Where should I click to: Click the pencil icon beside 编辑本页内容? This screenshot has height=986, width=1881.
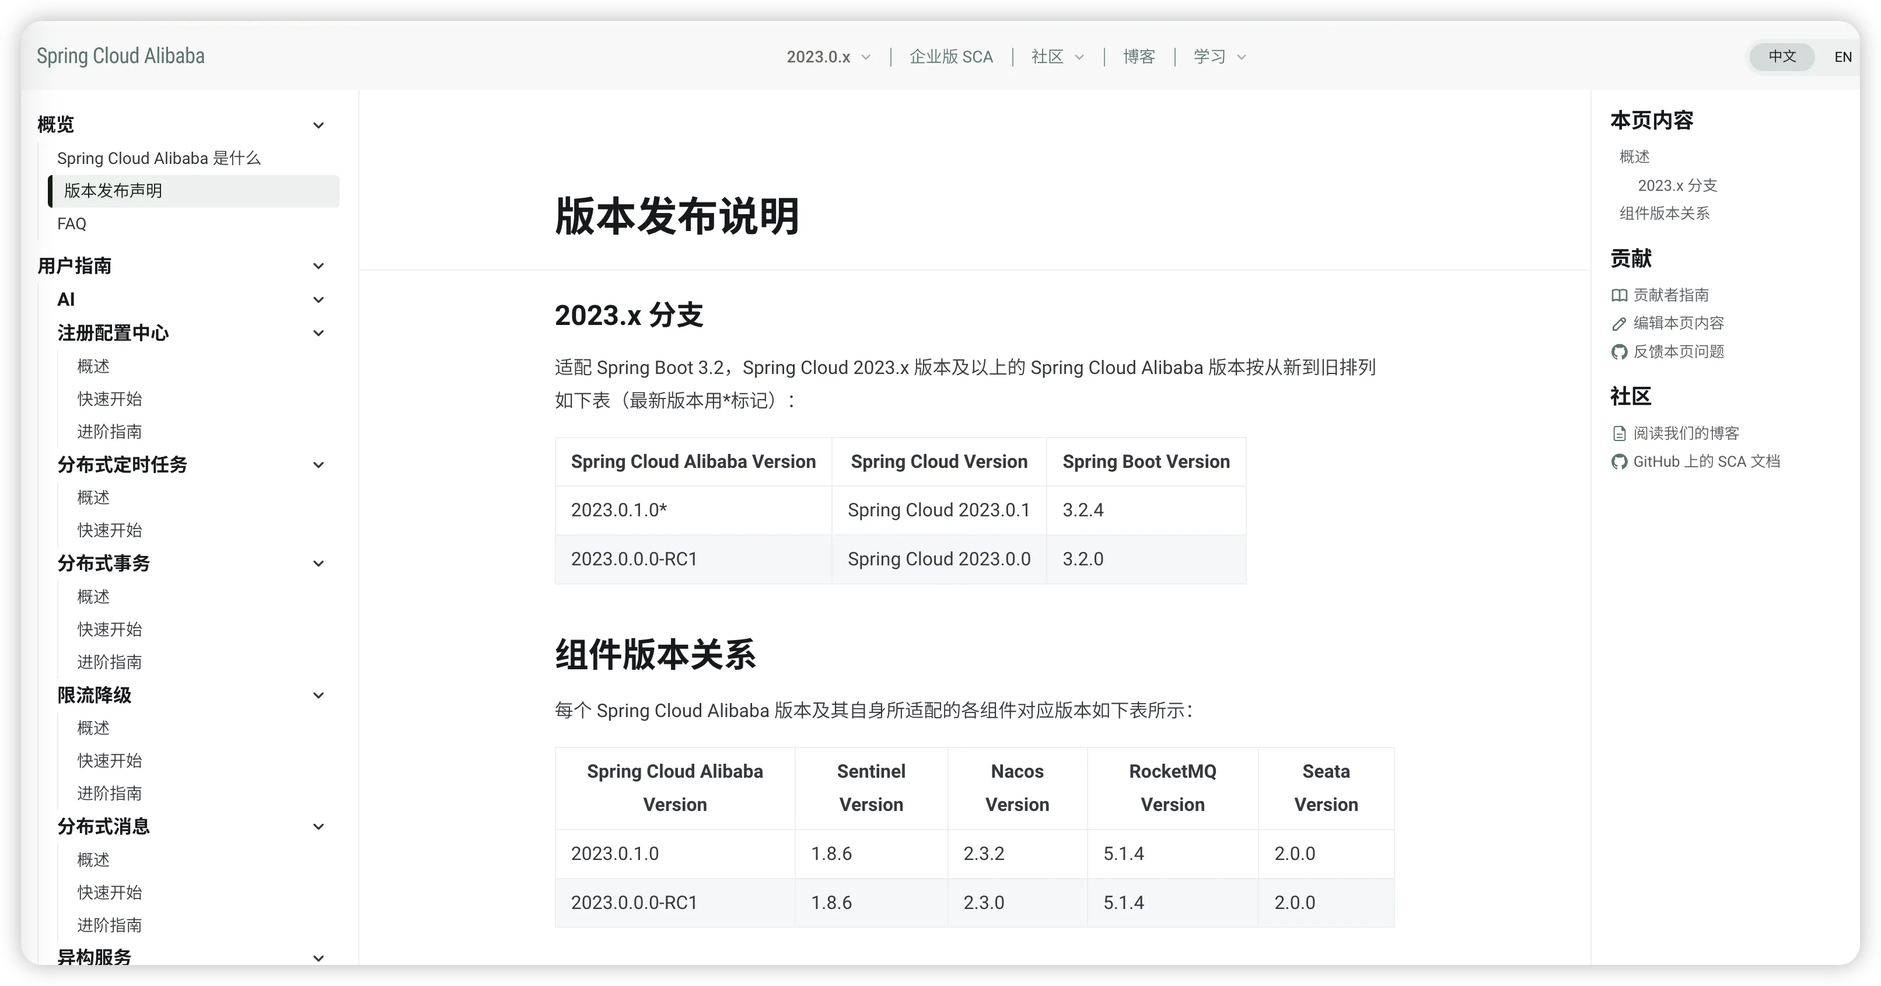tap(1619, 324)
